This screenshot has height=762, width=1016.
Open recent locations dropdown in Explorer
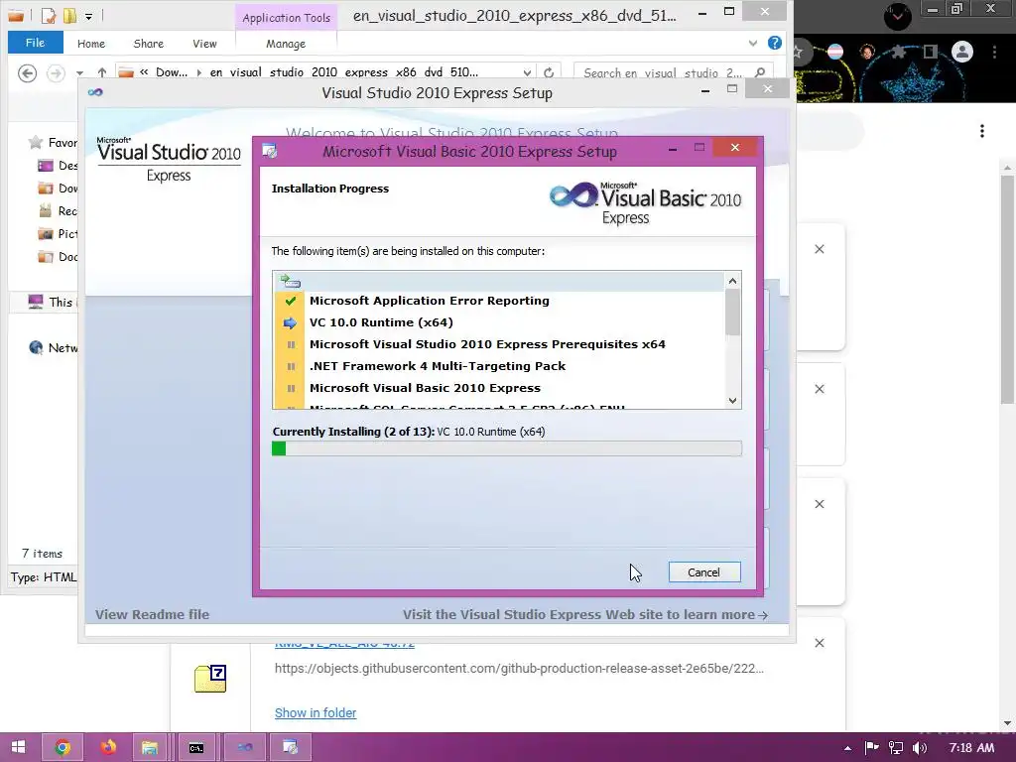click(x=79, y=73)
